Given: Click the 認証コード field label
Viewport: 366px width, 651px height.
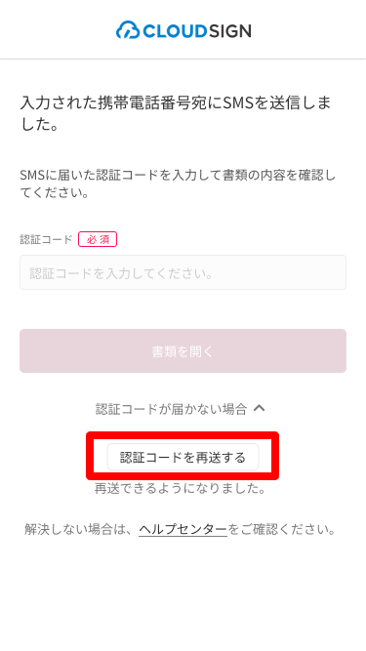Looking at the screenshot, I should (46, 239).
